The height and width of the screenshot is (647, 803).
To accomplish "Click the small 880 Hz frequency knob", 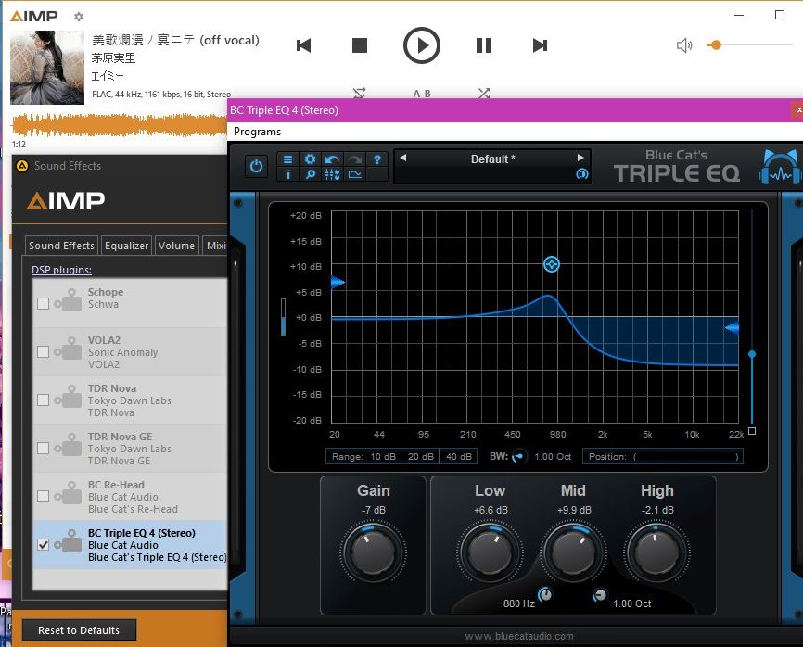I will click(x=545, y=594).
